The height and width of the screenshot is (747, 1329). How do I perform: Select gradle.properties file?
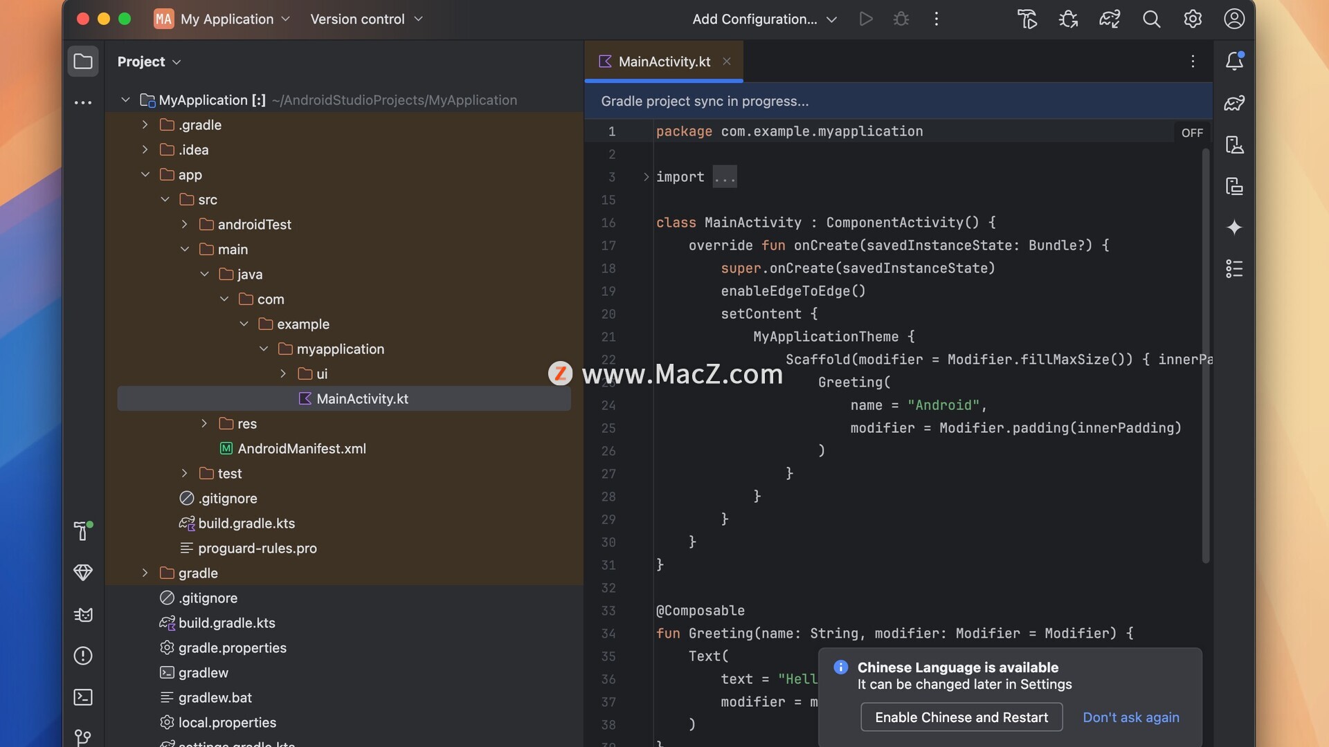[x=224, y=647]
